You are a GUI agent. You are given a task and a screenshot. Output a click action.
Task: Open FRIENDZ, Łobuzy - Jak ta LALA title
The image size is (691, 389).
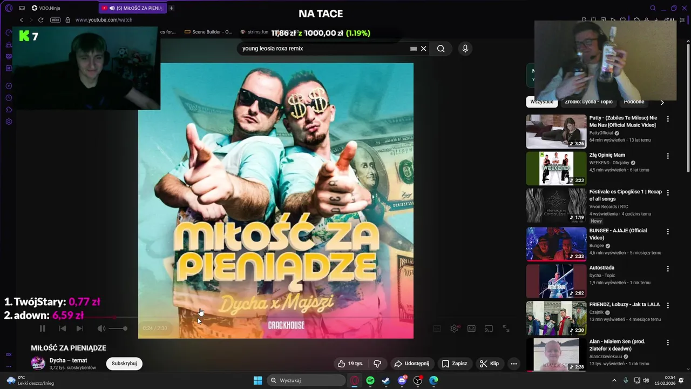(x=625, y=304)
